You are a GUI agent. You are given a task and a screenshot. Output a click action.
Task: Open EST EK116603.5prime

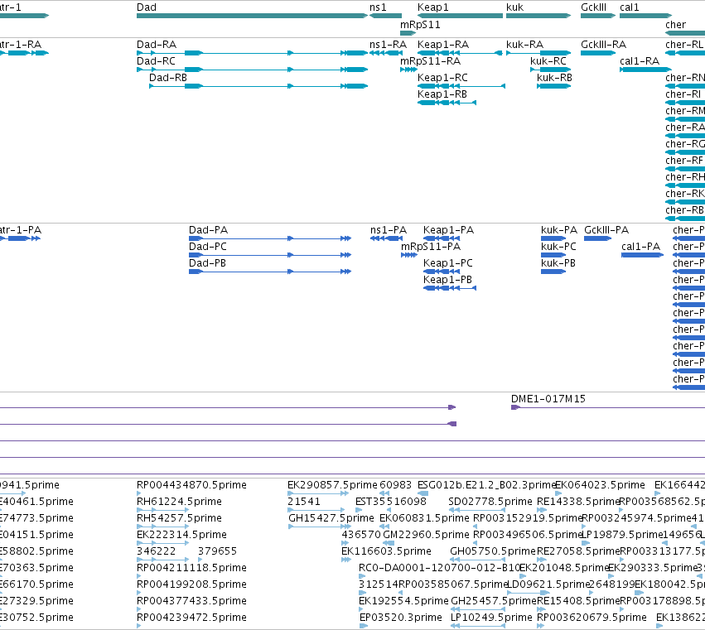[x=386, y=552]
